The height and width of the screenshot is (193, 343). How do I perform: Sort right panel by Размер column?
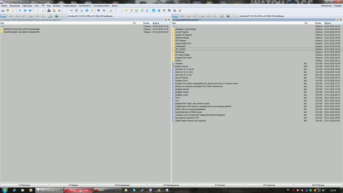318,23
